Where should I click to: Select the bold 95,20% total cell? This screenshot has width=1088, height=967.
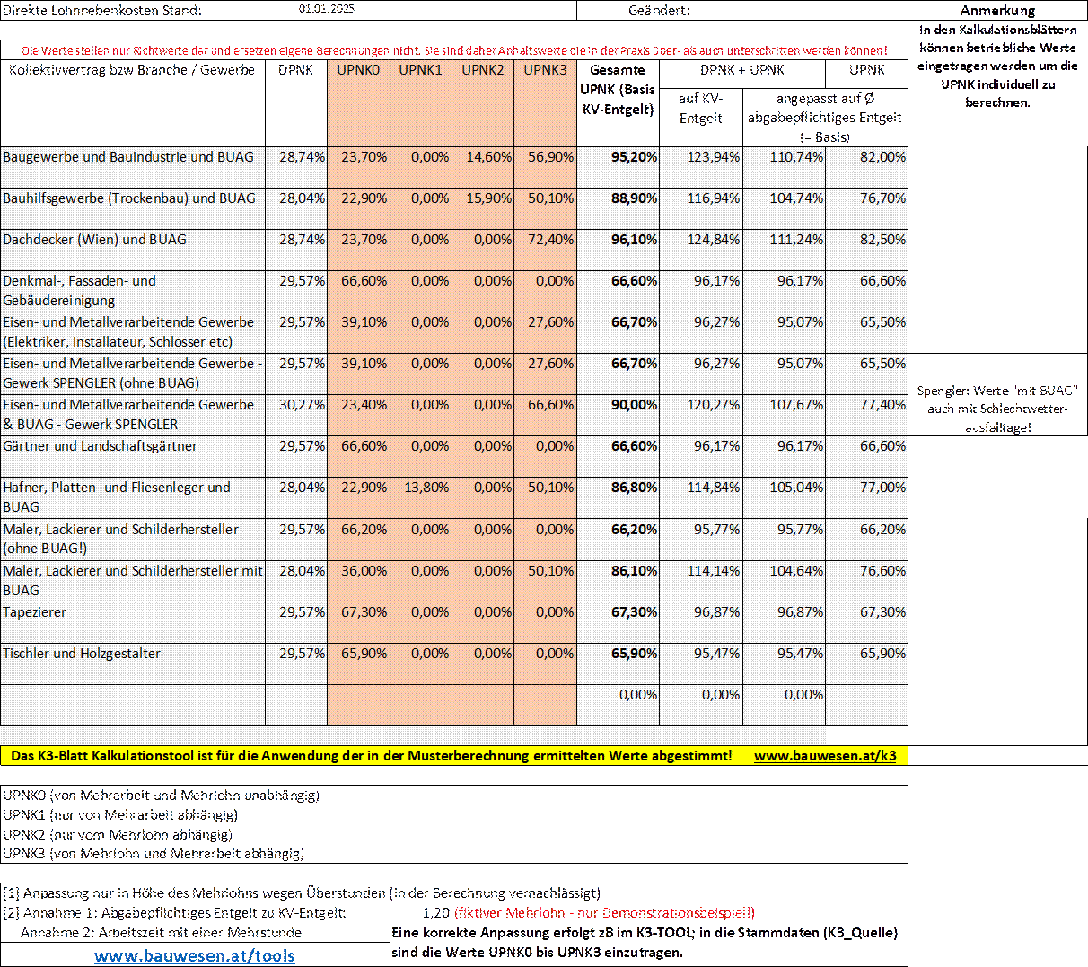[634, 157]
